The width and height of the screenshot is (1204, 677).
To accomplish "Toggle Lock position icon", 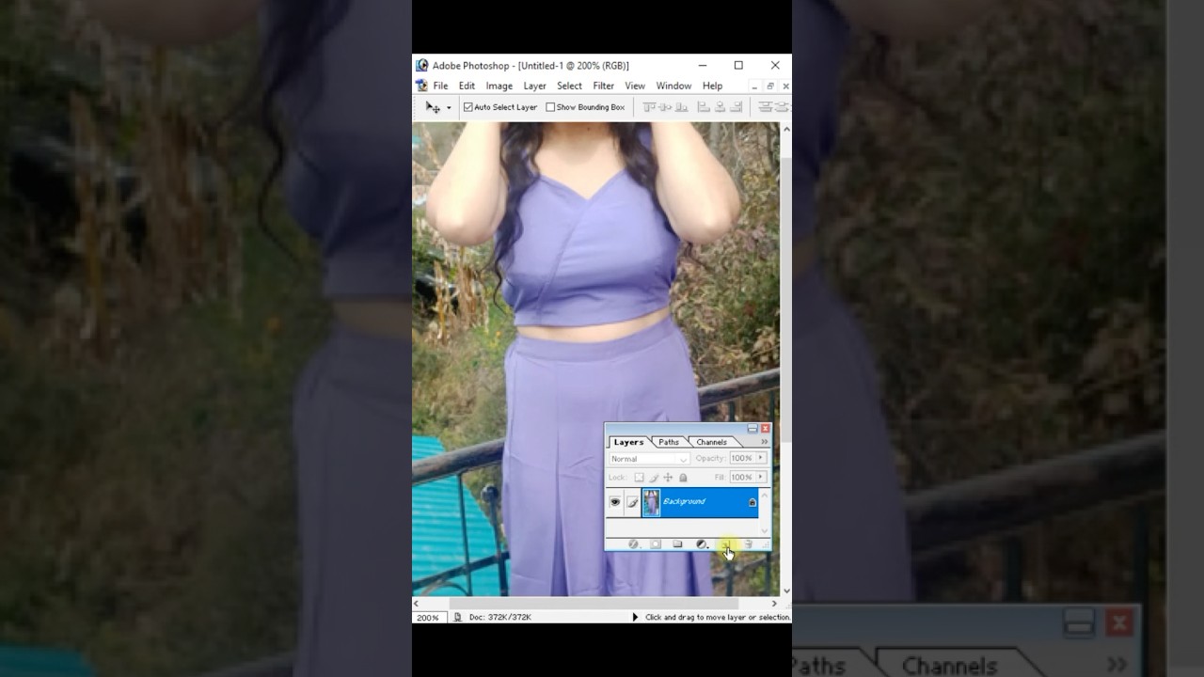I will pos(668,478).
